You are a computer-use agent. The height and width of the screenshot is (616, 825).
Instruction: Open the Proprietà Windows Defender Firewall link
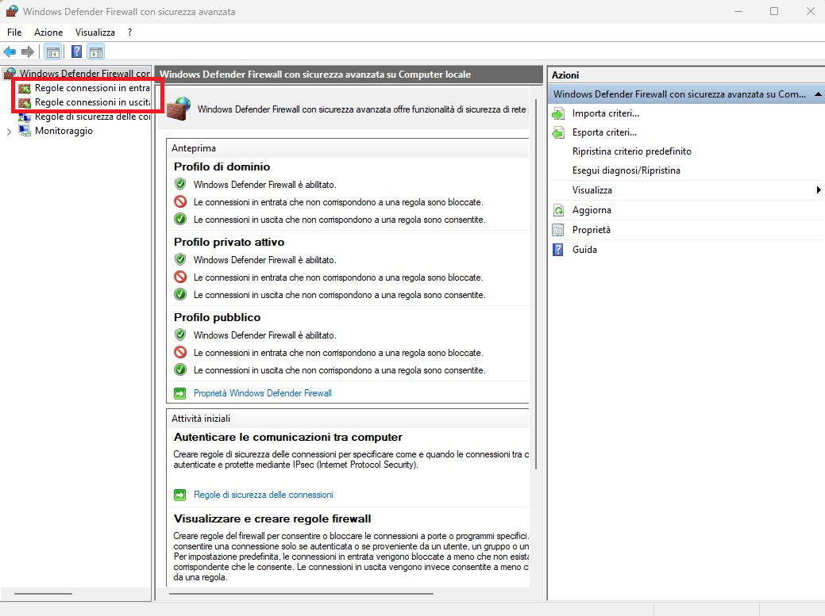click(x=262, y=393)
